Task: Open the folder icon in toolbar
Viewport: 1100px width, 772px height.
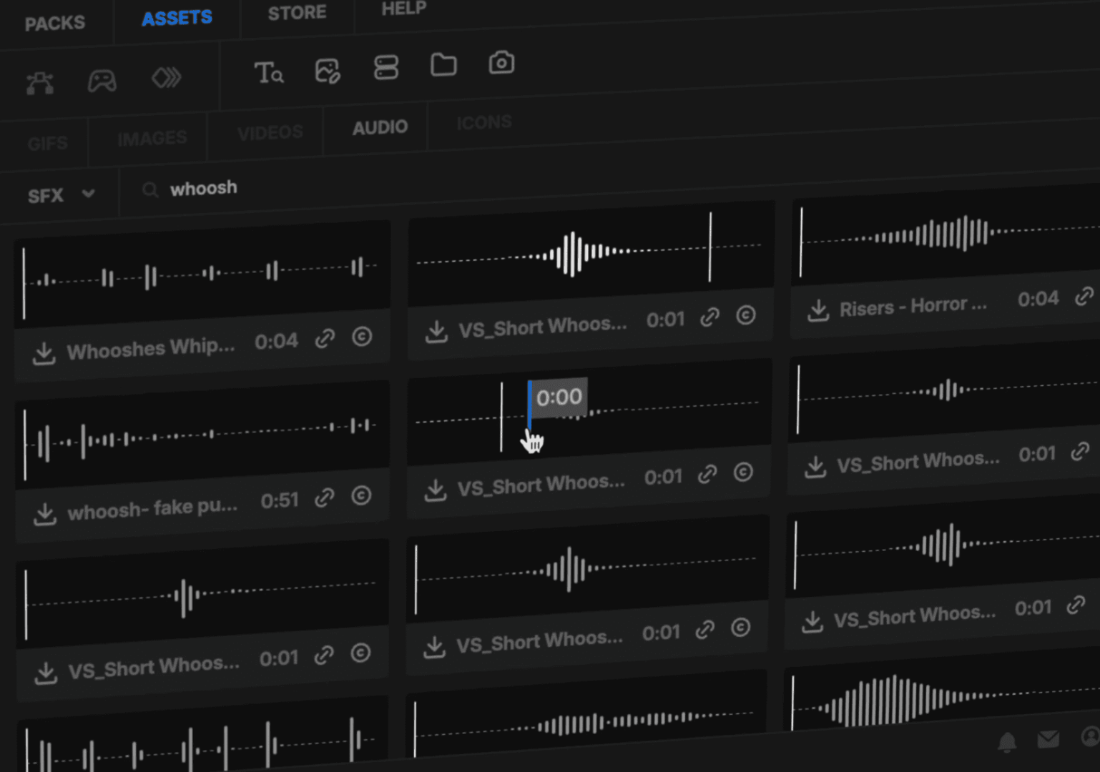Action: tap(443, 65)
